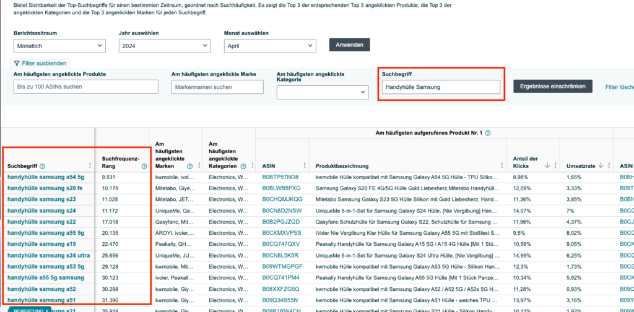Screen dimensions: 634x312
Task: Click the funnel filter icon beside Filter ausblenden
Action: (17, 64)
